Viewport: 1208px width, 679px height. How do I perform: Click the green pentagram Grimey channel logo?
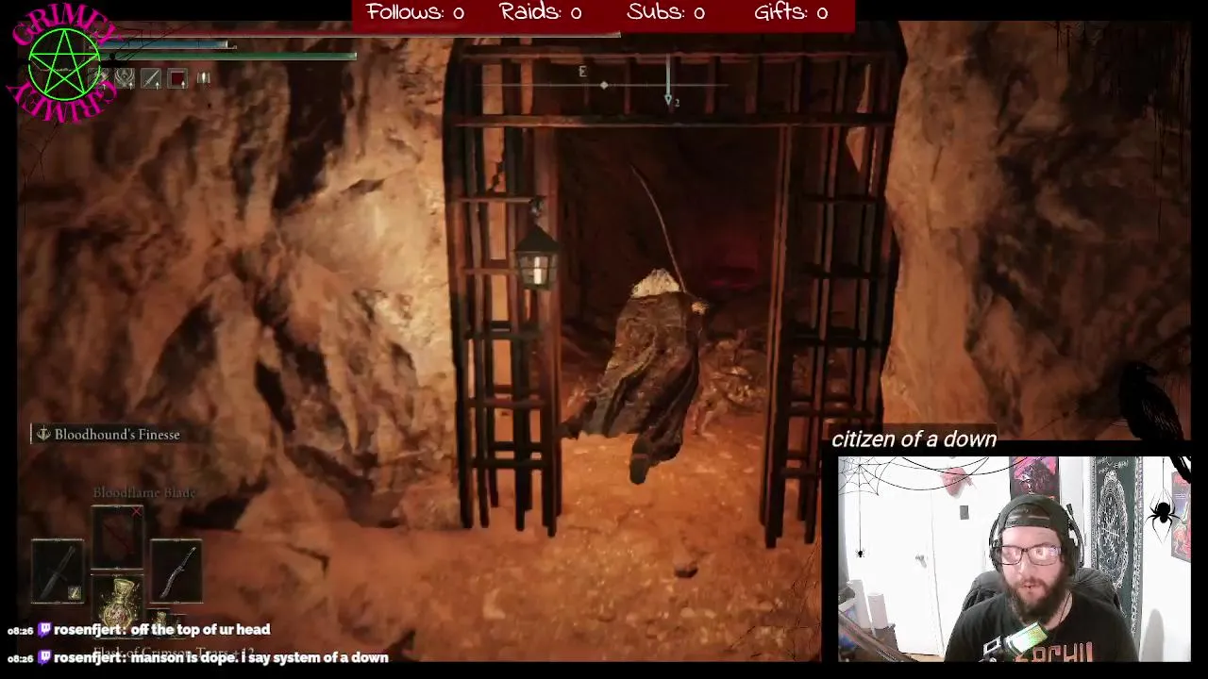tap(63, 65)
